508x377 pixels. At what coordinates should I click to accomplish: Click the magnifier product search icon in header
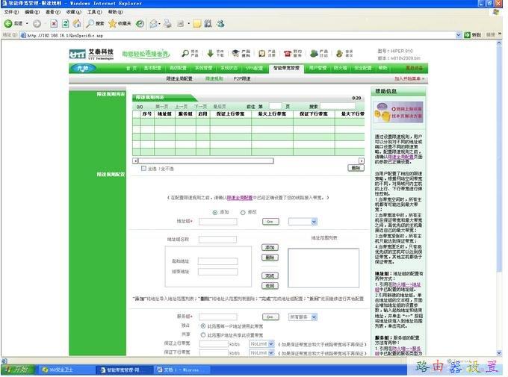tap(185, 53)
